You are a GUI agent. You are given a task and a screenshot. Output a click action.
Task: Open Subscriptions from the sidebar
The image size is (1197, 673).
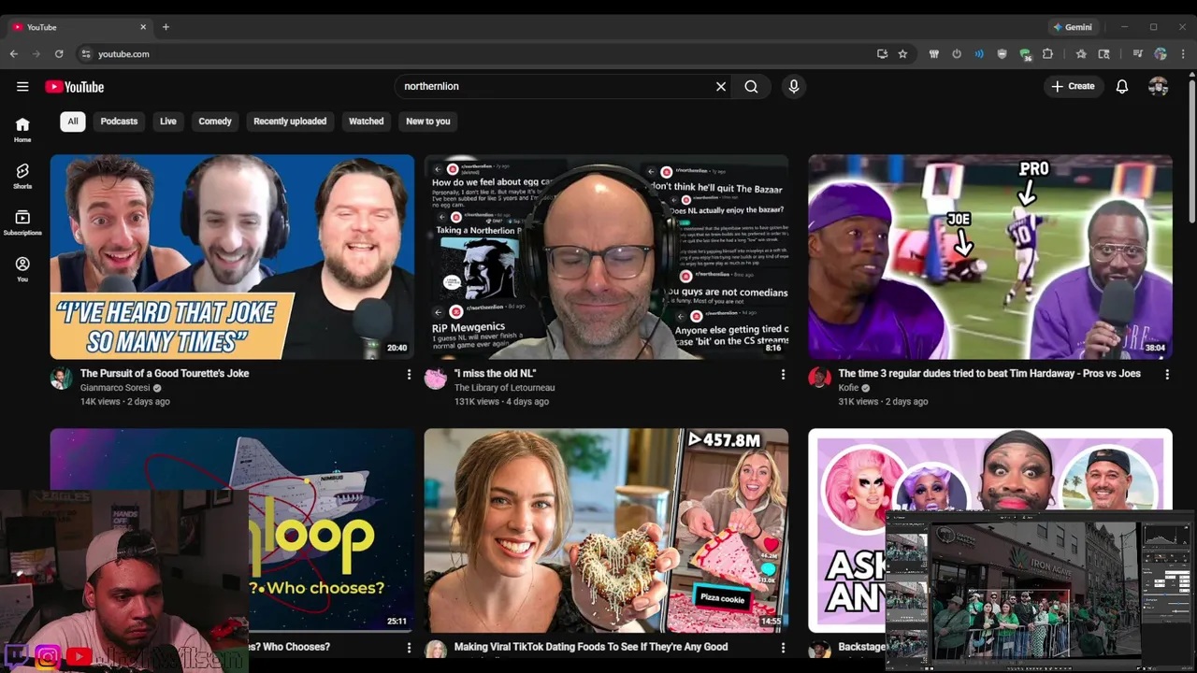[x=22, y=222]
